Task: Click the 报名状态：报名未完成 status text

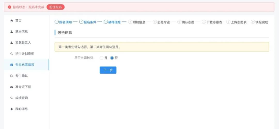Action: coord(28,7)
